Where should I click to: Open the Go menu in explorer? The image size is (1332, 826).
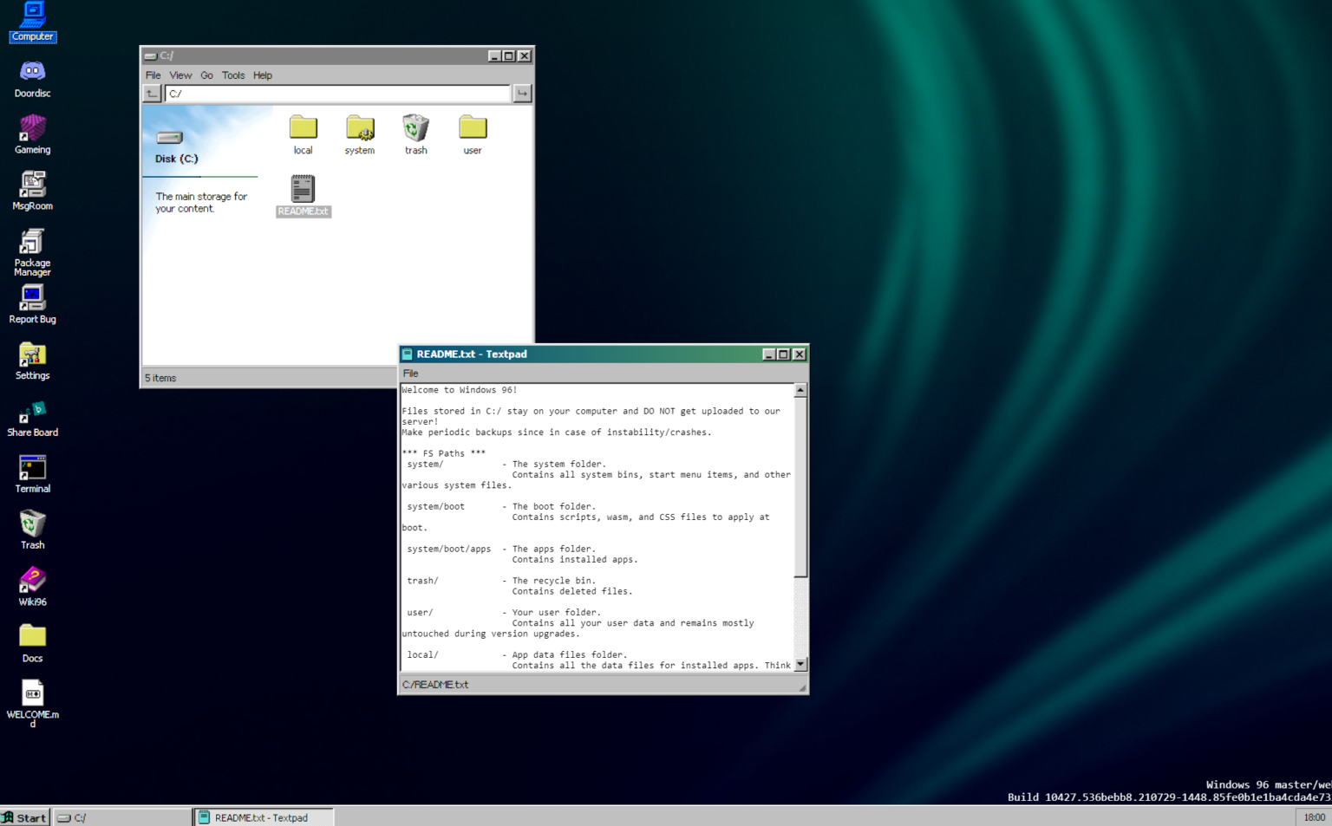coord(206,75)
